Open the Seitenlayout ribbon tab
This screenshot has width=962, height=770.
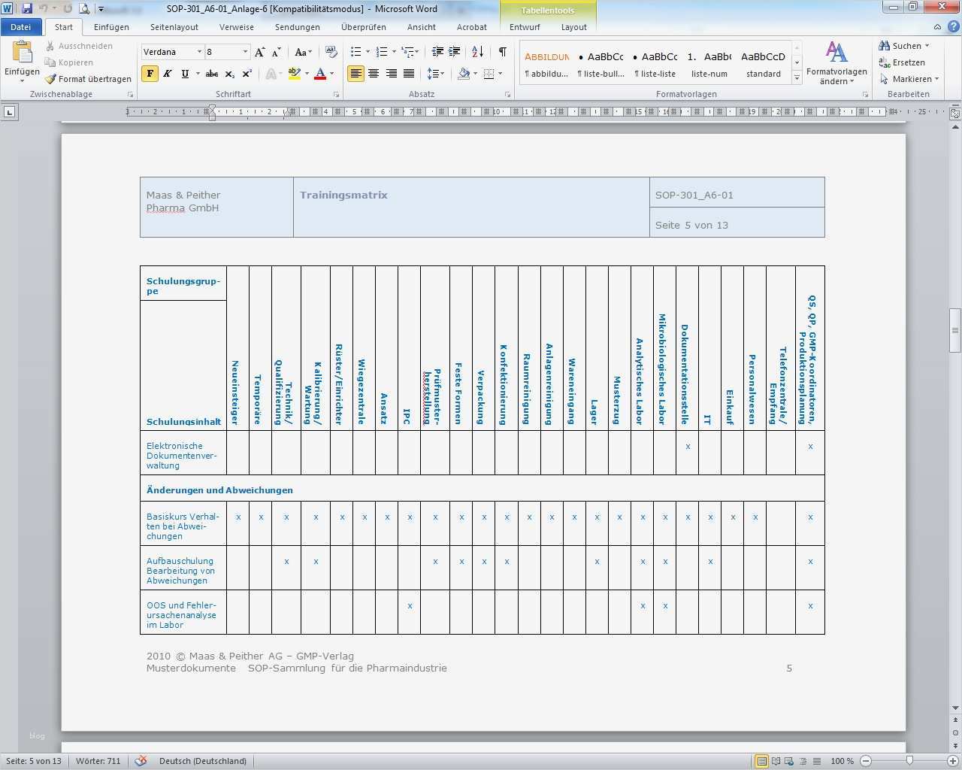pyautogui.click(x=174, y=27)
